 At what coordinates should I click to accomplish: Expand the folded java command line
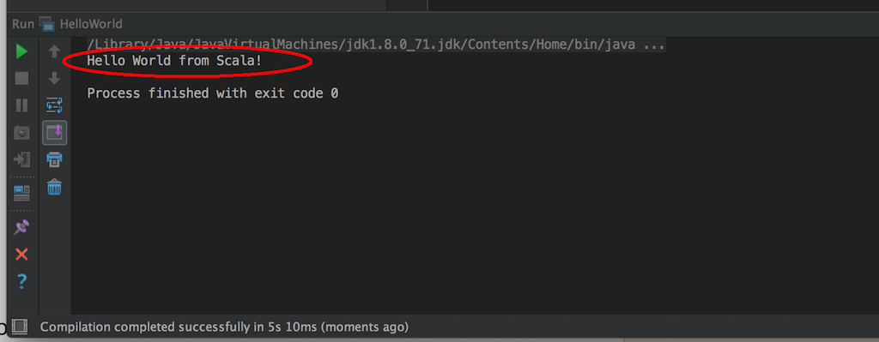point(654,45)
